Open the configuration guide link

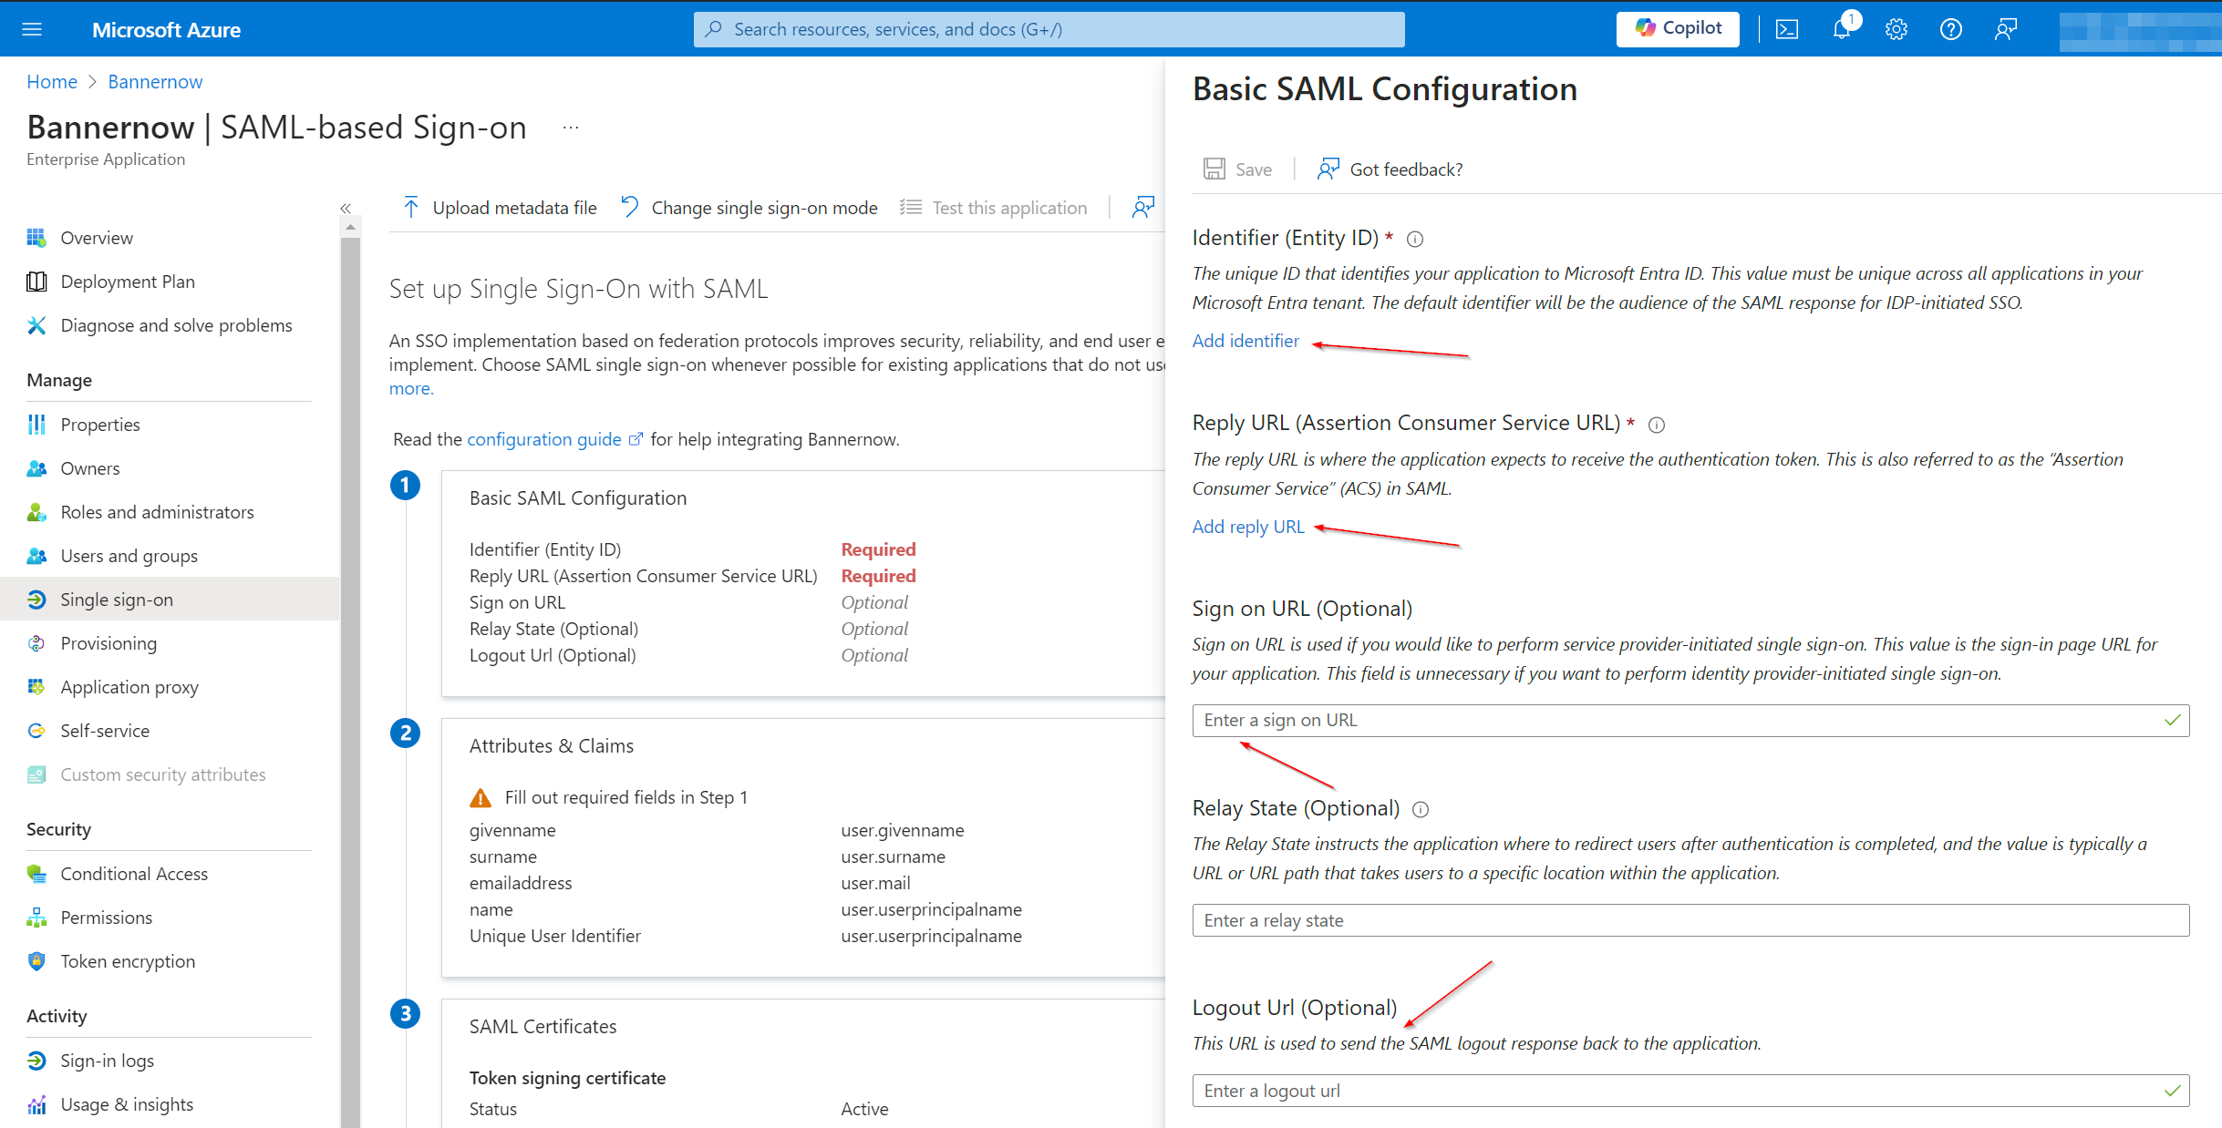click(x=544, y=439)
